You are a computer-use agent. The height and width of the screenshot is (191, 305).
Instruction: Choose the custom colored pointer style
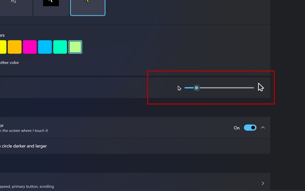[x=88, y=8]
